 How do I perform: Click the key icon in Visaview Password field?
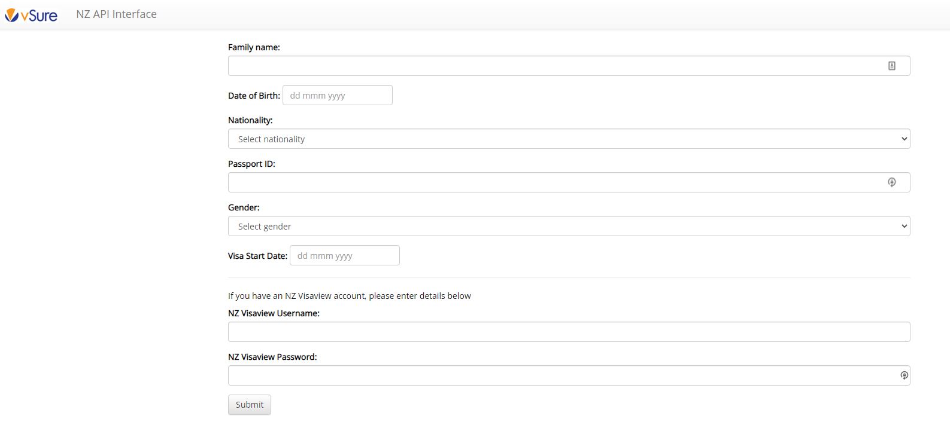(x=904, y=375)
